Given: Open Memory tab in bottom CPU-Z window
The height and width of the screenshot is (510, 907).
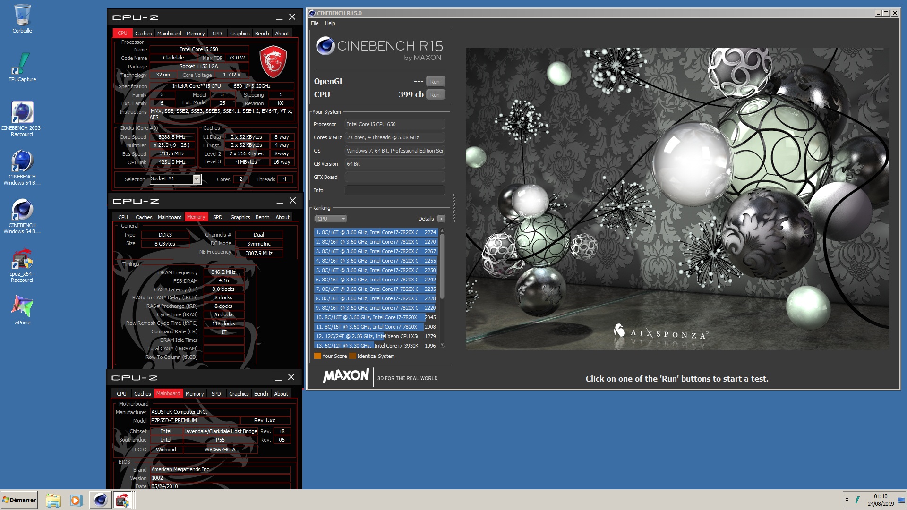Looking at the screenshot, I should pyautogui.click(x=195, y=394).
